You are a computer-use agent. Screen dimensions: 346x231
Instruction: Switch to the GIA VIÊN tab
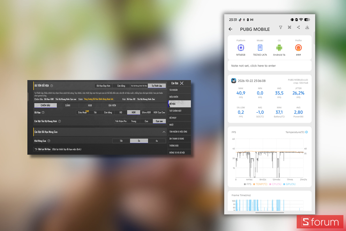pyautogui.click(x=112, y=105)
